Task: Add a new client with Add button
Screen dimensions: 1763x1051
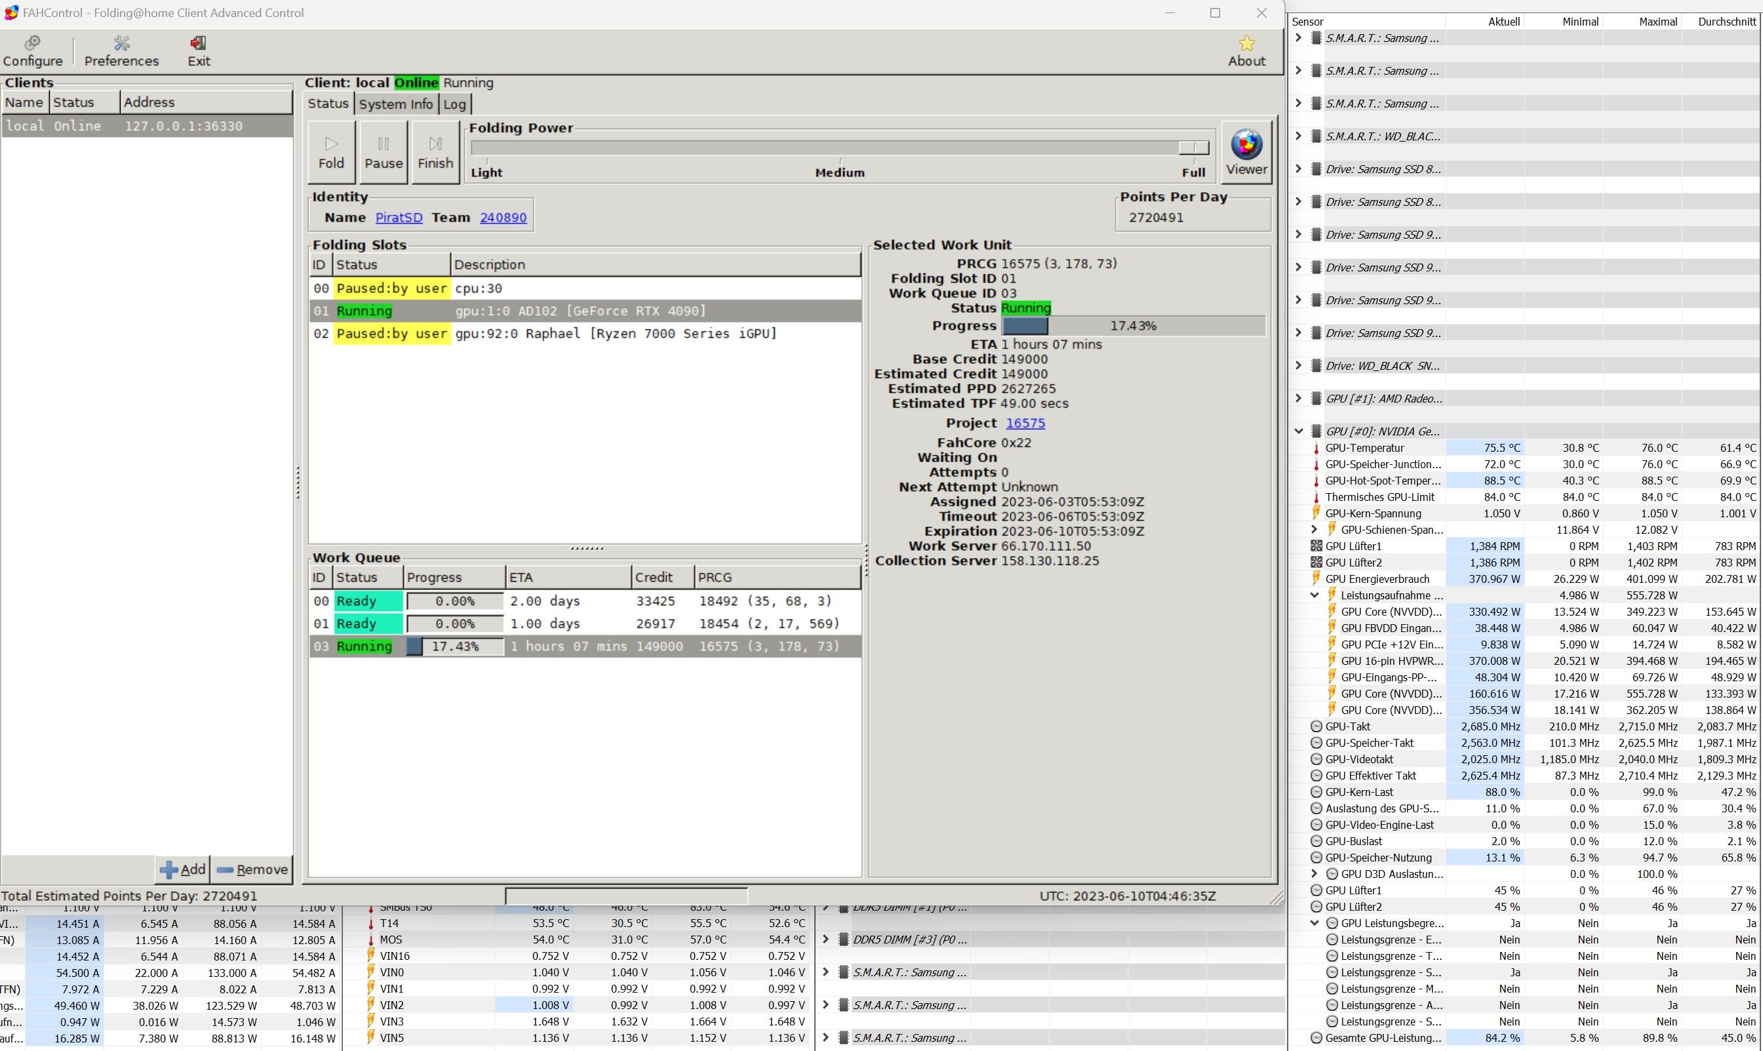Action: (x=183, y=869)
